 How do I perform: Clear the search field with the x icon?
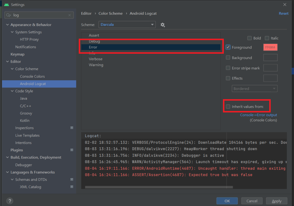(x=70, y=15)
